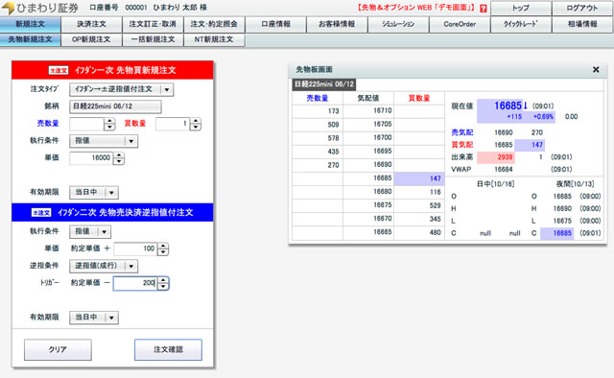Click the quote price 16680 in board
614x378 pixels.
pyautogui.click(x=382, y=192)
